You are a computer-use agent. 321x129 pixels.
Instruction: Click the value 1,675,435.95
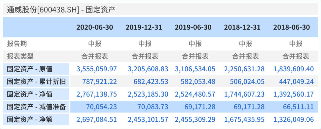pyautogui.click(x=244, y=119)
